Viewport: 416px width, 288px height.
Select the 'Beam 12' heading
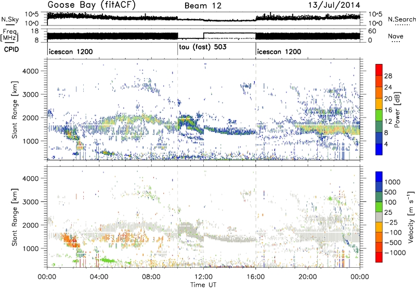click(203, 6)
